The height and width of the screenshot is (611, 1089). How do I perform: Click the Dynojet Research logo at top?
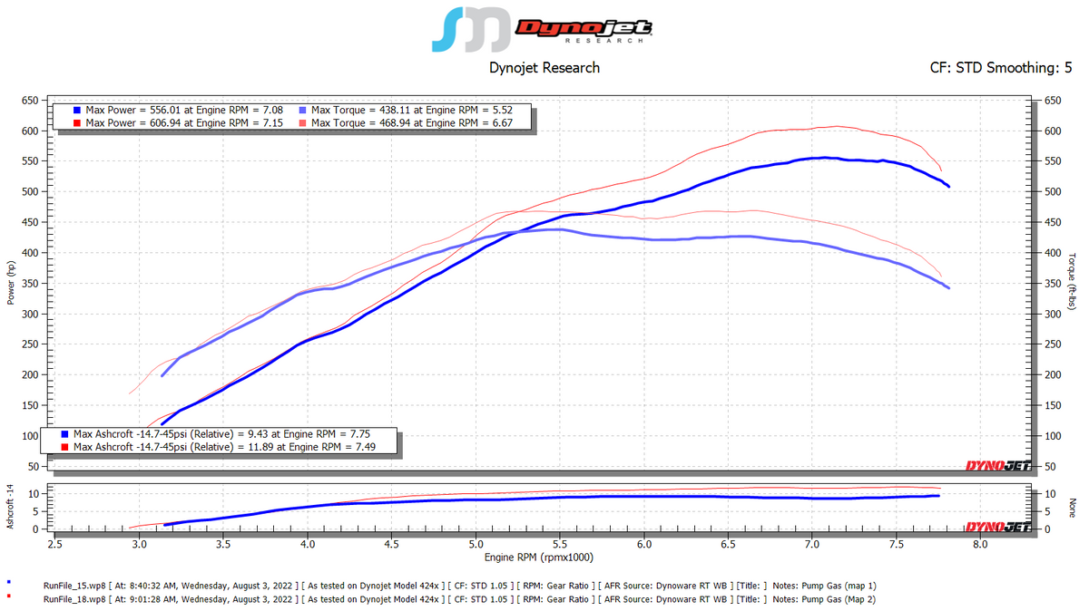[584, 30]
